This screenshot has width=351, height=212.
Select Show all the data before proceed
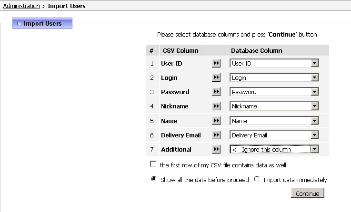point(153,179)
